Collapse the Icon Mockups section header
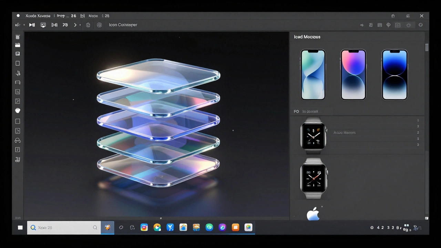Image resolution: width=441 pixels, height=248 pixels. 307,37
